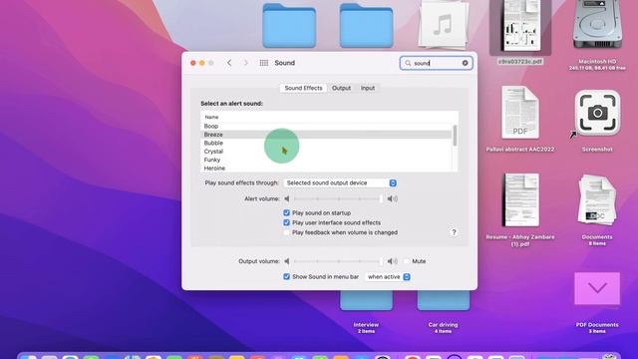Screen dimensions: 638x359
Task: Open the PDF Documents stack
Action: 597,288
